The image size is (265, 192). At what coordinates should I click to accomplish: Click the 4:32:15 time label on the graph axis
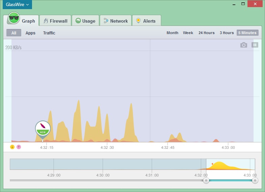47,147
